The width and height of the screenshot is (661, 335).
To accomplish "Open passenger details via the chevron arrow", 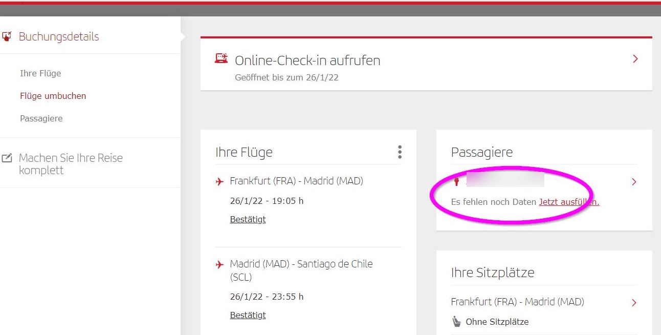I will pyautogui.click(x=634, y=182).
